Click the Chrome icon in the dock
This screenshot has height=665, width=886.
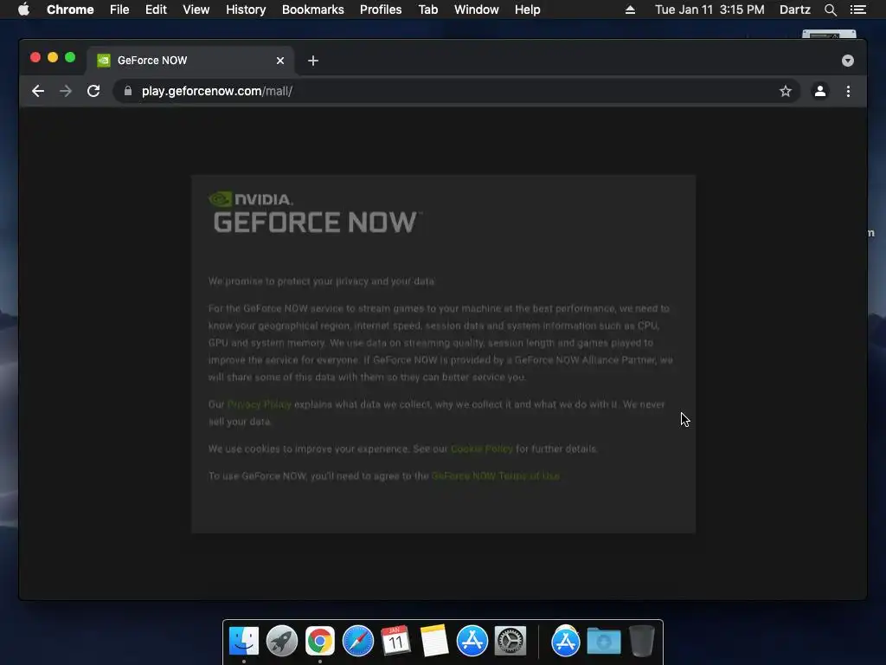point(320,642)
